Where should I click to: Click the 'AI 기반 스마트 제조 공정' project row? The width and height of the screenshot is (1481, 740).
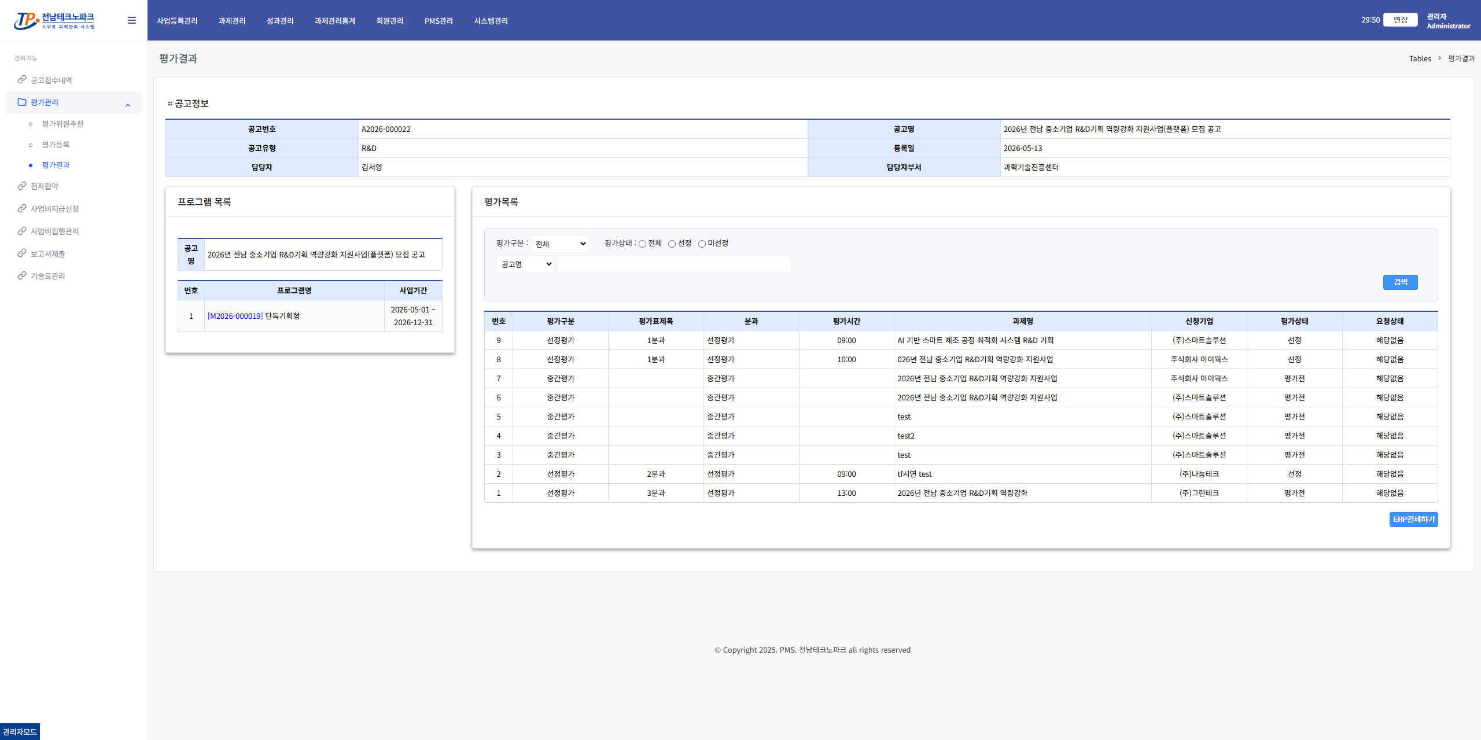tap(961, 340)
